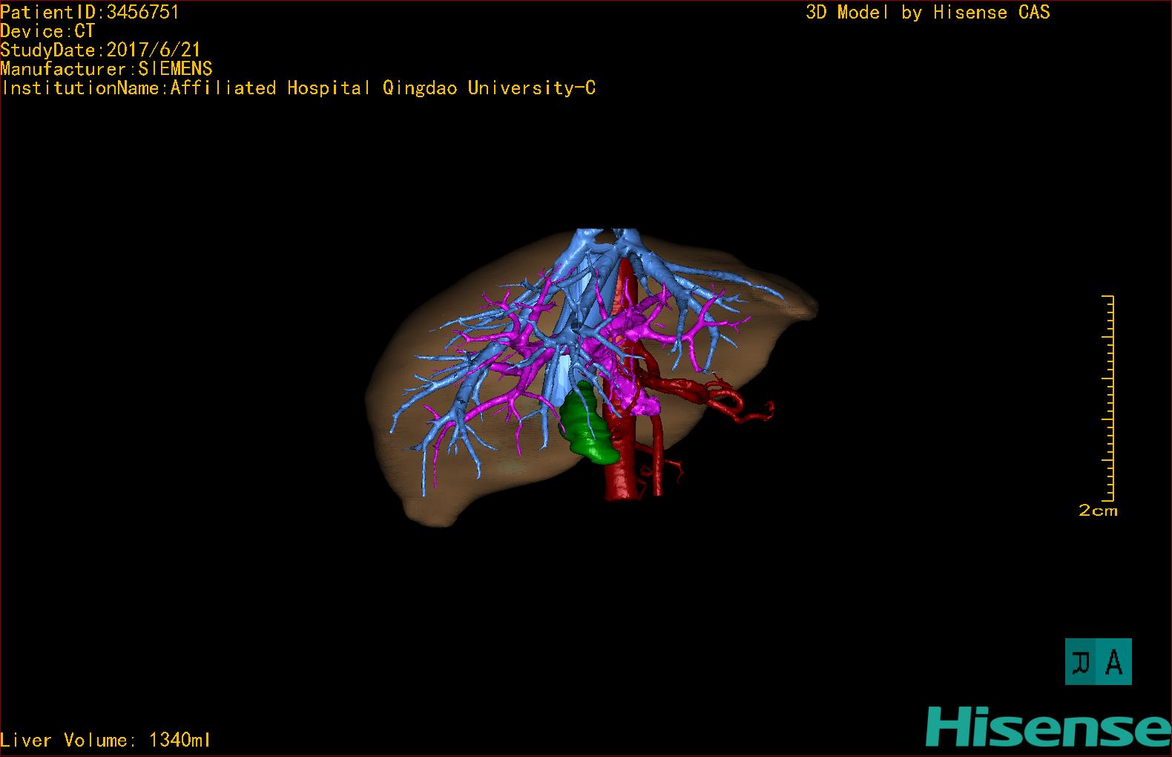Select the "Liver Volume: 1340ml" readout

(x=105, y=740)
